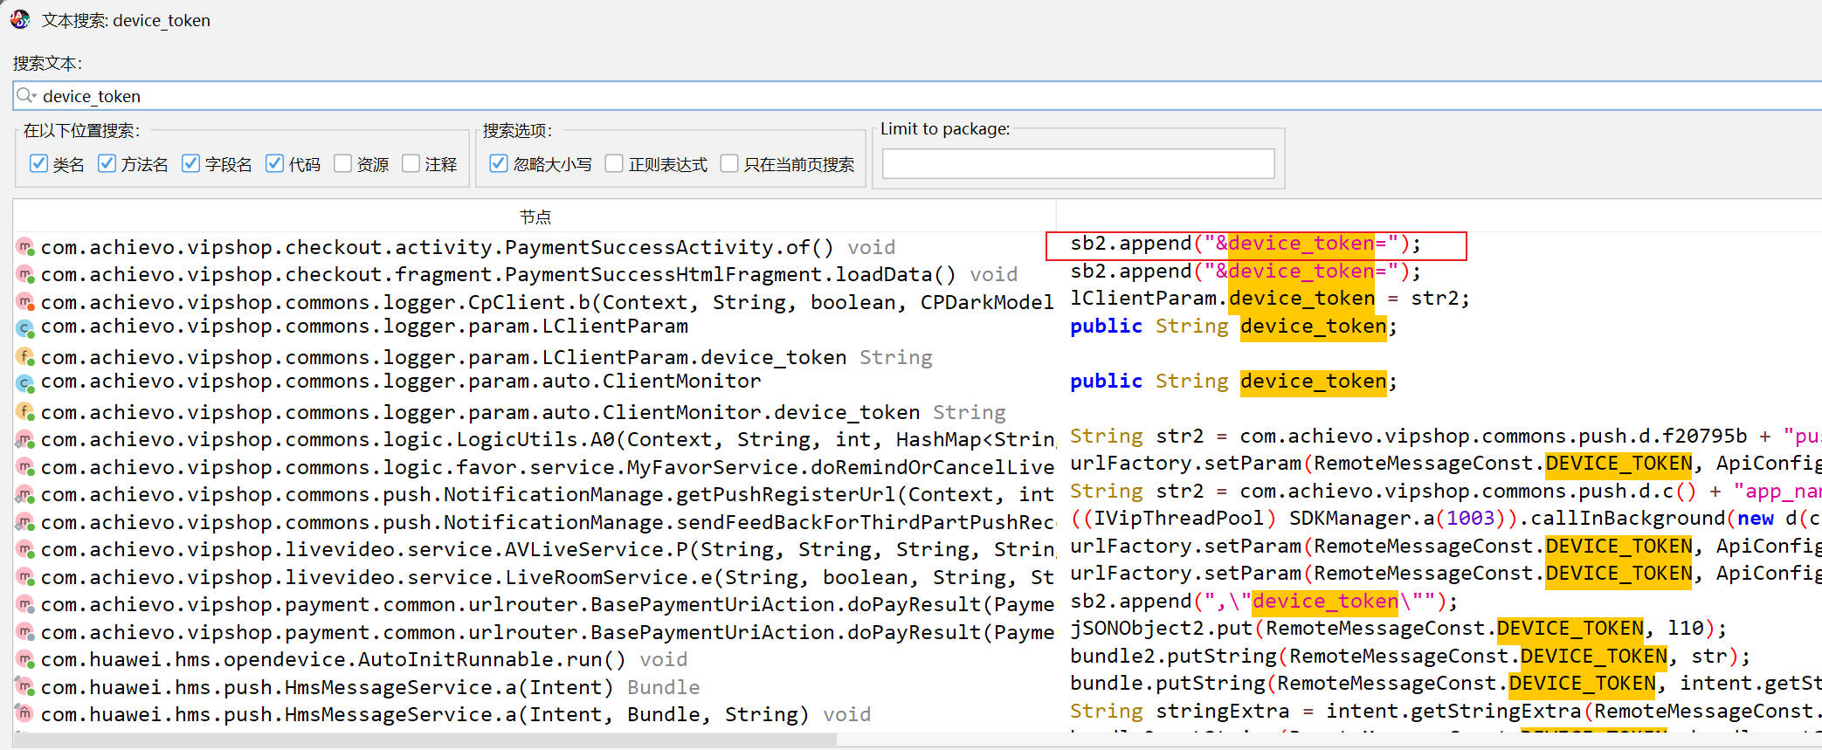Viewport: 1822px width, 750px height.
Task: Click the search magnifier icon in text field
Action: (x=25, y=96)
